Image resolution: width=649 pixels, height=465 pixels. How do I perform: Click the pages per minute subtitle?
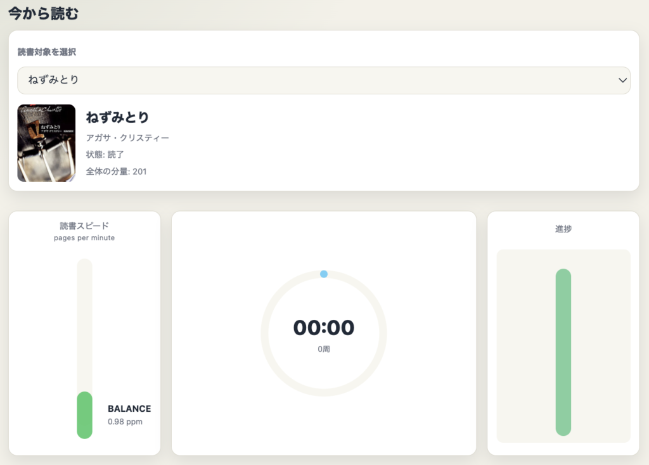tap(84, 238)
